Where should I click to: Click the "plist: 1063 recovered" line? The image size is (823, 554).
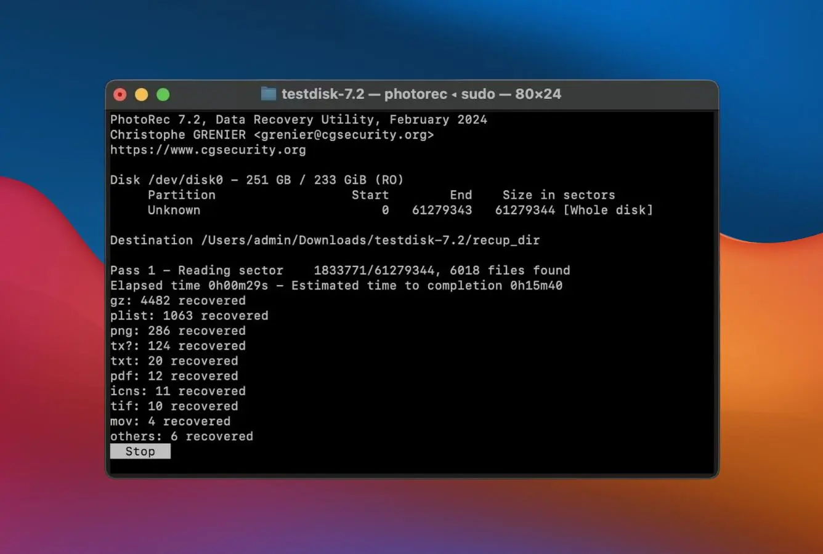[x=189, y=316]
